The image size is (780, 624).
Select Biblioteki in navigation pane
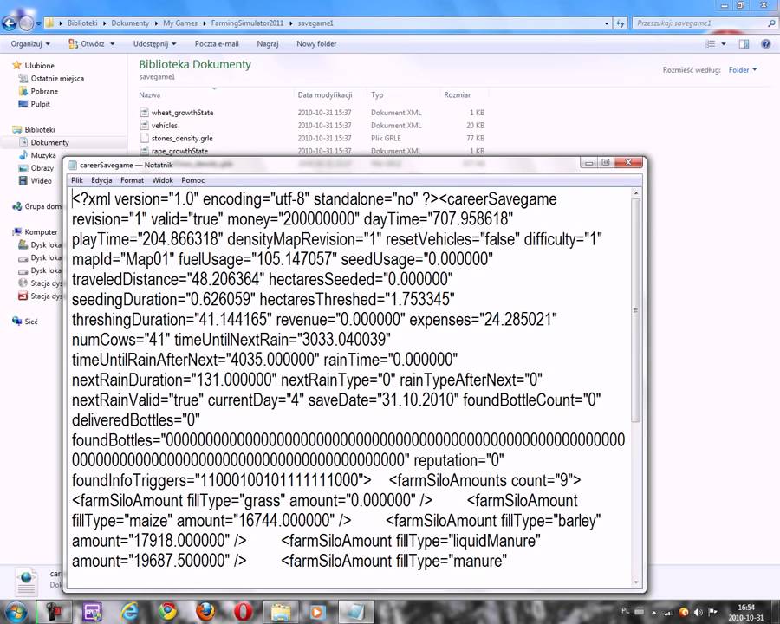40,129
